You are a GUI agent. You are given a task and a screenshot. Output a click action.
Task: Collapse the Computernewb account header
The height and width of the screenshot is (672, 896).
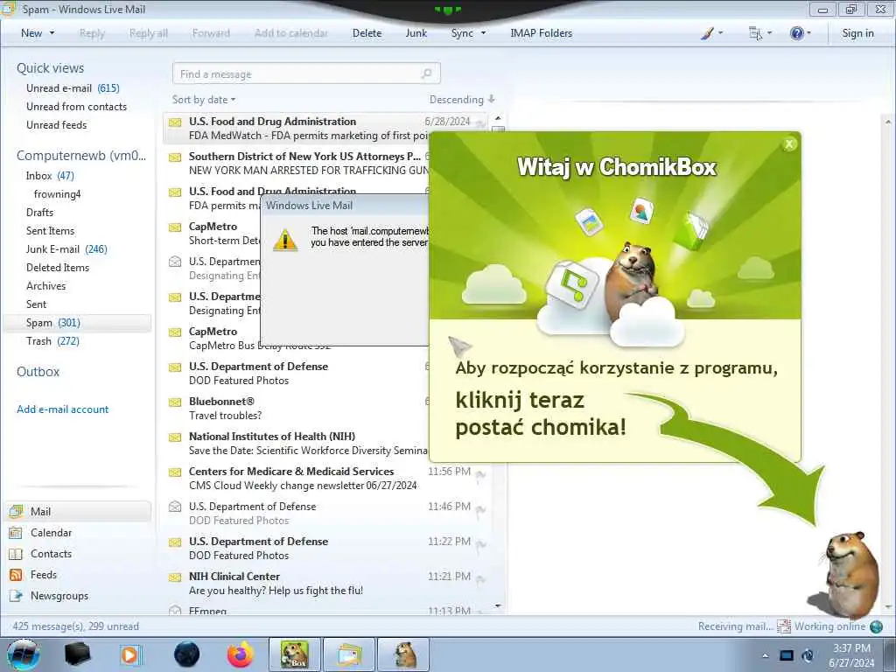click(81, 156)
